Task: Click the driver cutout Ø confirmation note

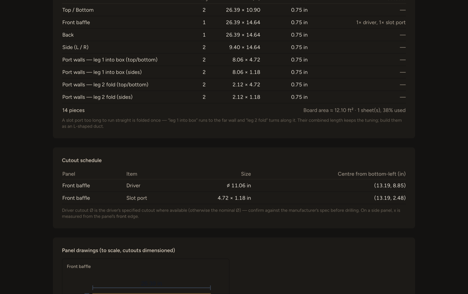Action: click(x=231, y=213)
